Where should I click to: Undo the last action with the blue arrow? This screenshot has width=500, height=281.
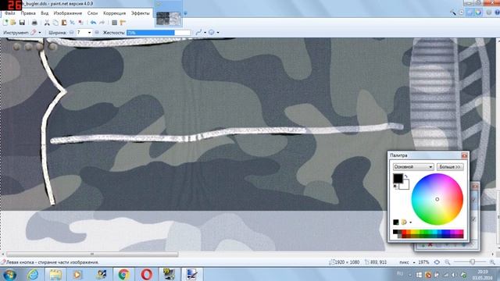coord(93,23)
